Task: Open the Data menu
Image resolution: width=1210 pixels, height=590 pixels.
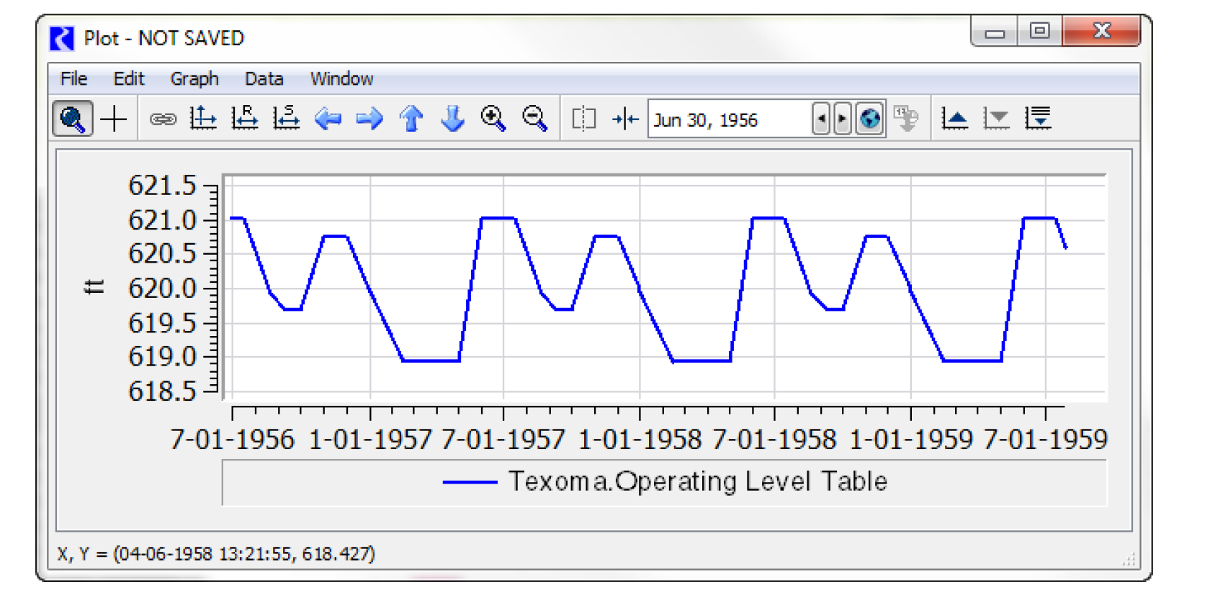Action: coord(264,78)
